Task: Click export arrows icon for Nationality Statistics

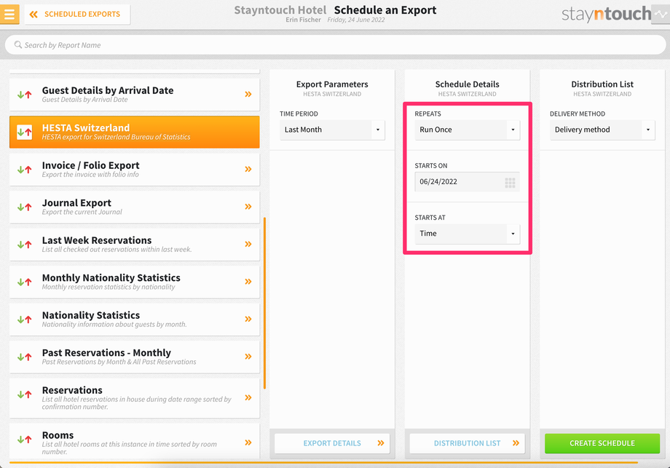Action: click(x=24, y=320)
